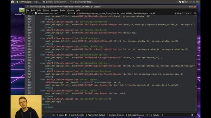Open the Build menu

coord(39,10)
